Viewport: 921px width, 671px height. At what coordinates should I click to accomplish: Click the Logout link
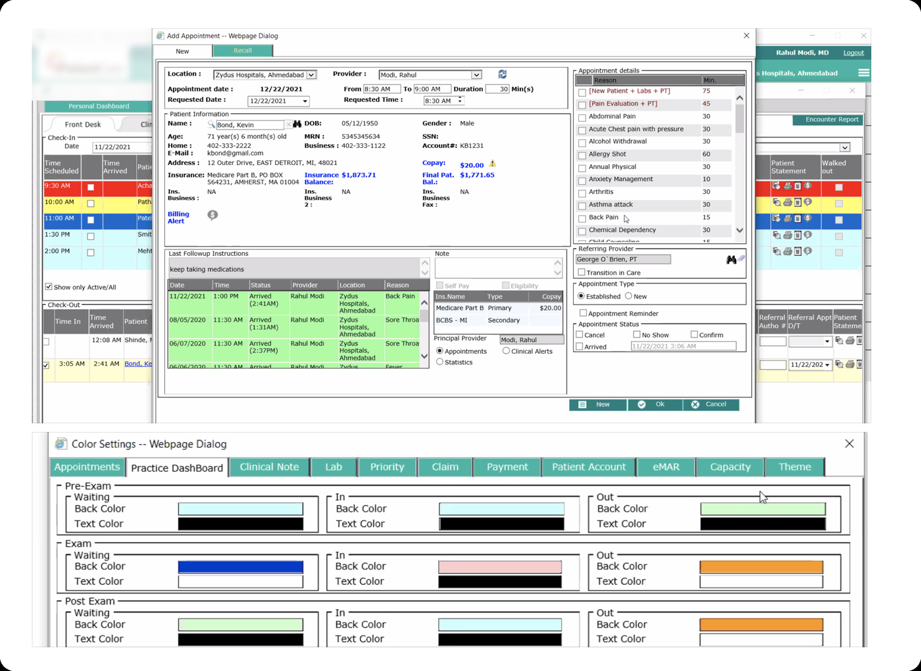pyautogui.click(x=853, y=53)
